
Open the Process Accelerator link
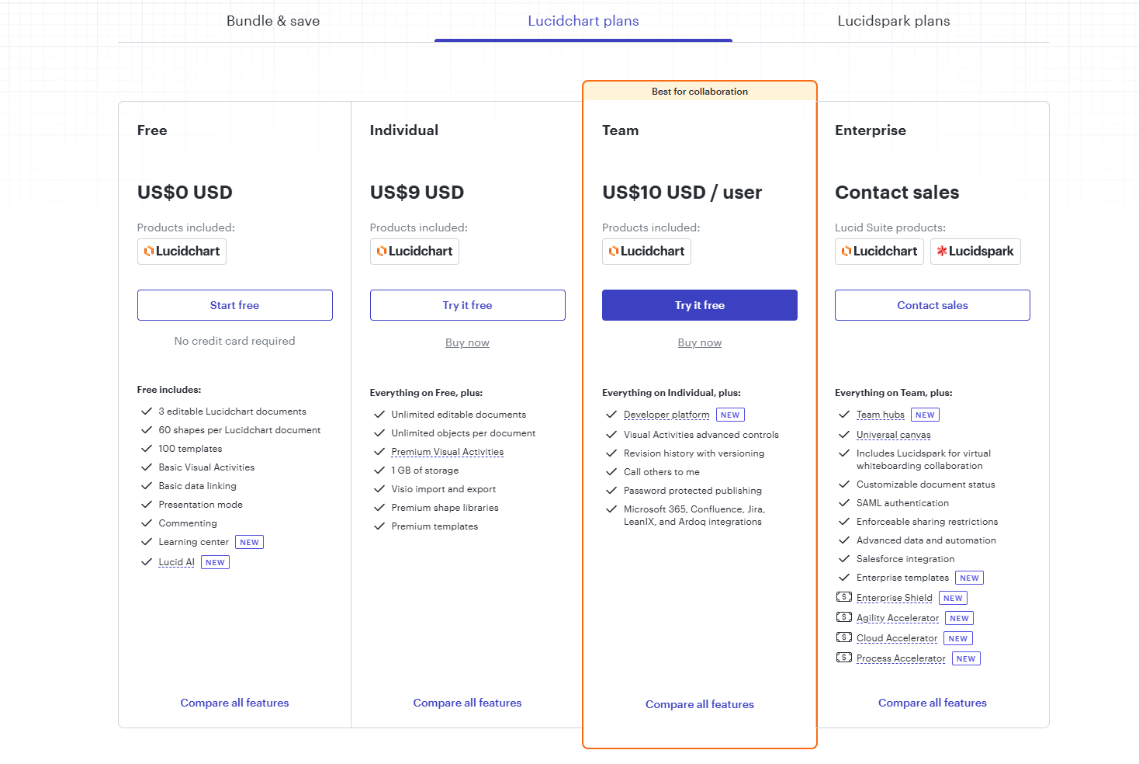pyautogui.click(x=901, y=658)
